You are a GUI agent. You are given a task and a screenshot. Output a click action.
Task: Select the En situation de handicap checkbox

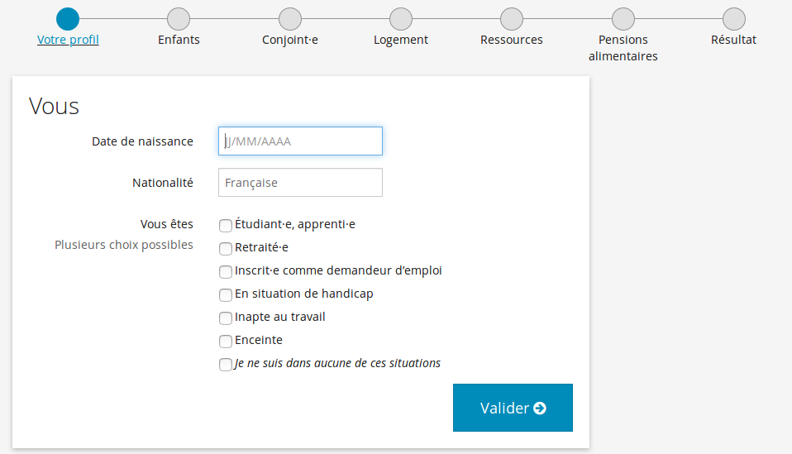[x=226, y=294]
